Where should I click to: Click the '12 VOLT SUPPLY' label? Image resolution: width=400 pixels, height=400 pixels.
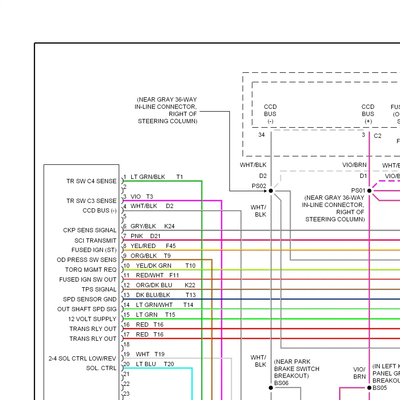[x=92, y=319]
